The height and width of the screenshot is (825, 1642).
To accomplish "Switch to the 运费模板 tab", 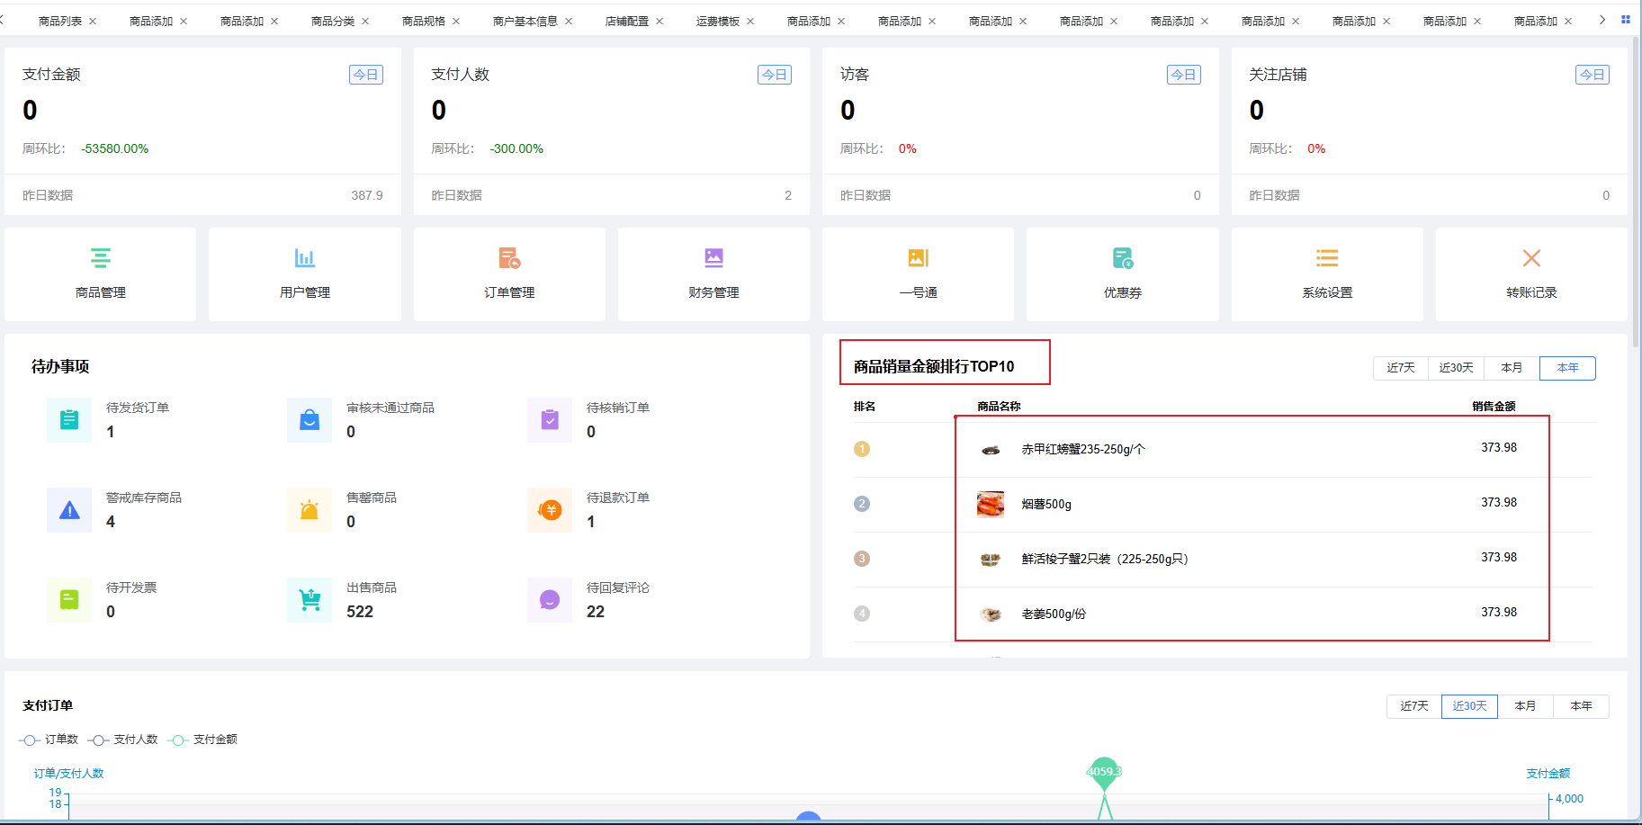I will tap(717, 21).
